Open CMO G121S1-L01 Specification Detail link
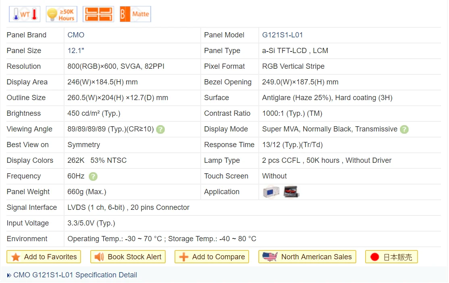Image resolution: width=449 pixels, height=283 pixels. pos(75,275)
